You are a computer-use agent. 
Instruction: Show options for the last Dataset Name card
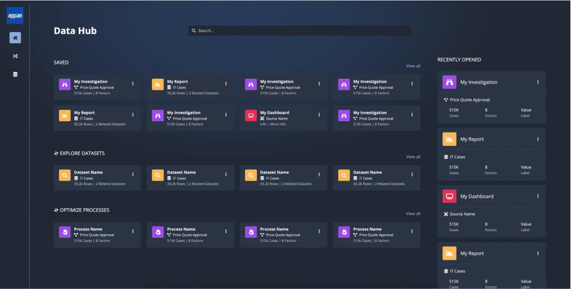click(412, 175)
